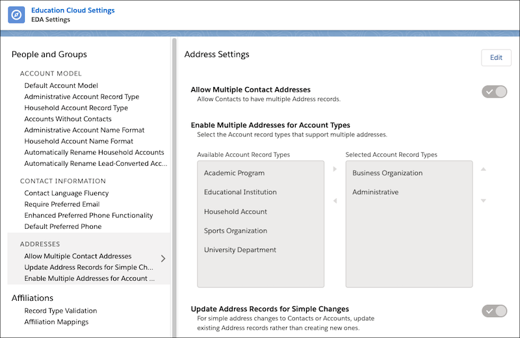Click the sidebar vertical scrollbar

point(174,187)
